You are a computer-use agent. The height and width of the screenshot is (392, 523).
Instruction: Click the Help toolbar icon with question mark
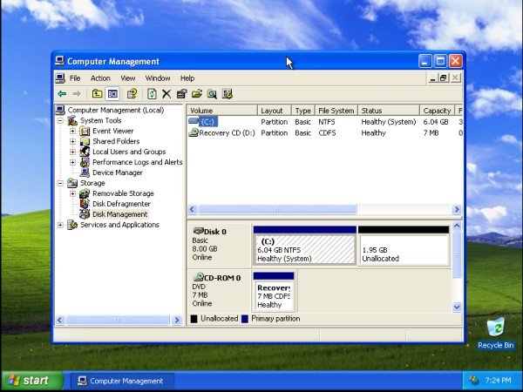tap(132, 94)
